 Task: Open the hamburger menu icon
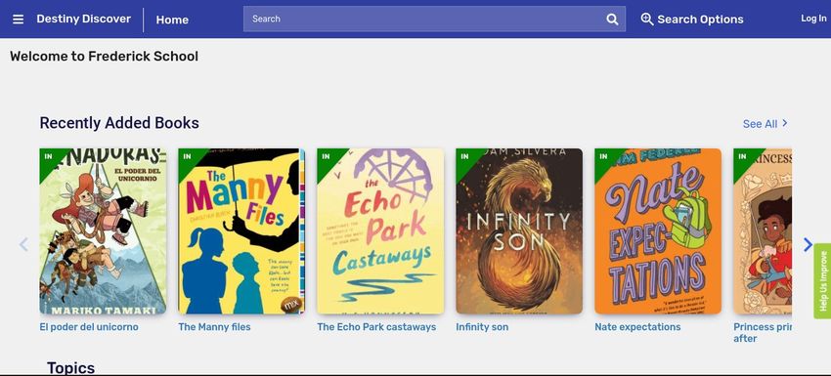pos(18,20)
